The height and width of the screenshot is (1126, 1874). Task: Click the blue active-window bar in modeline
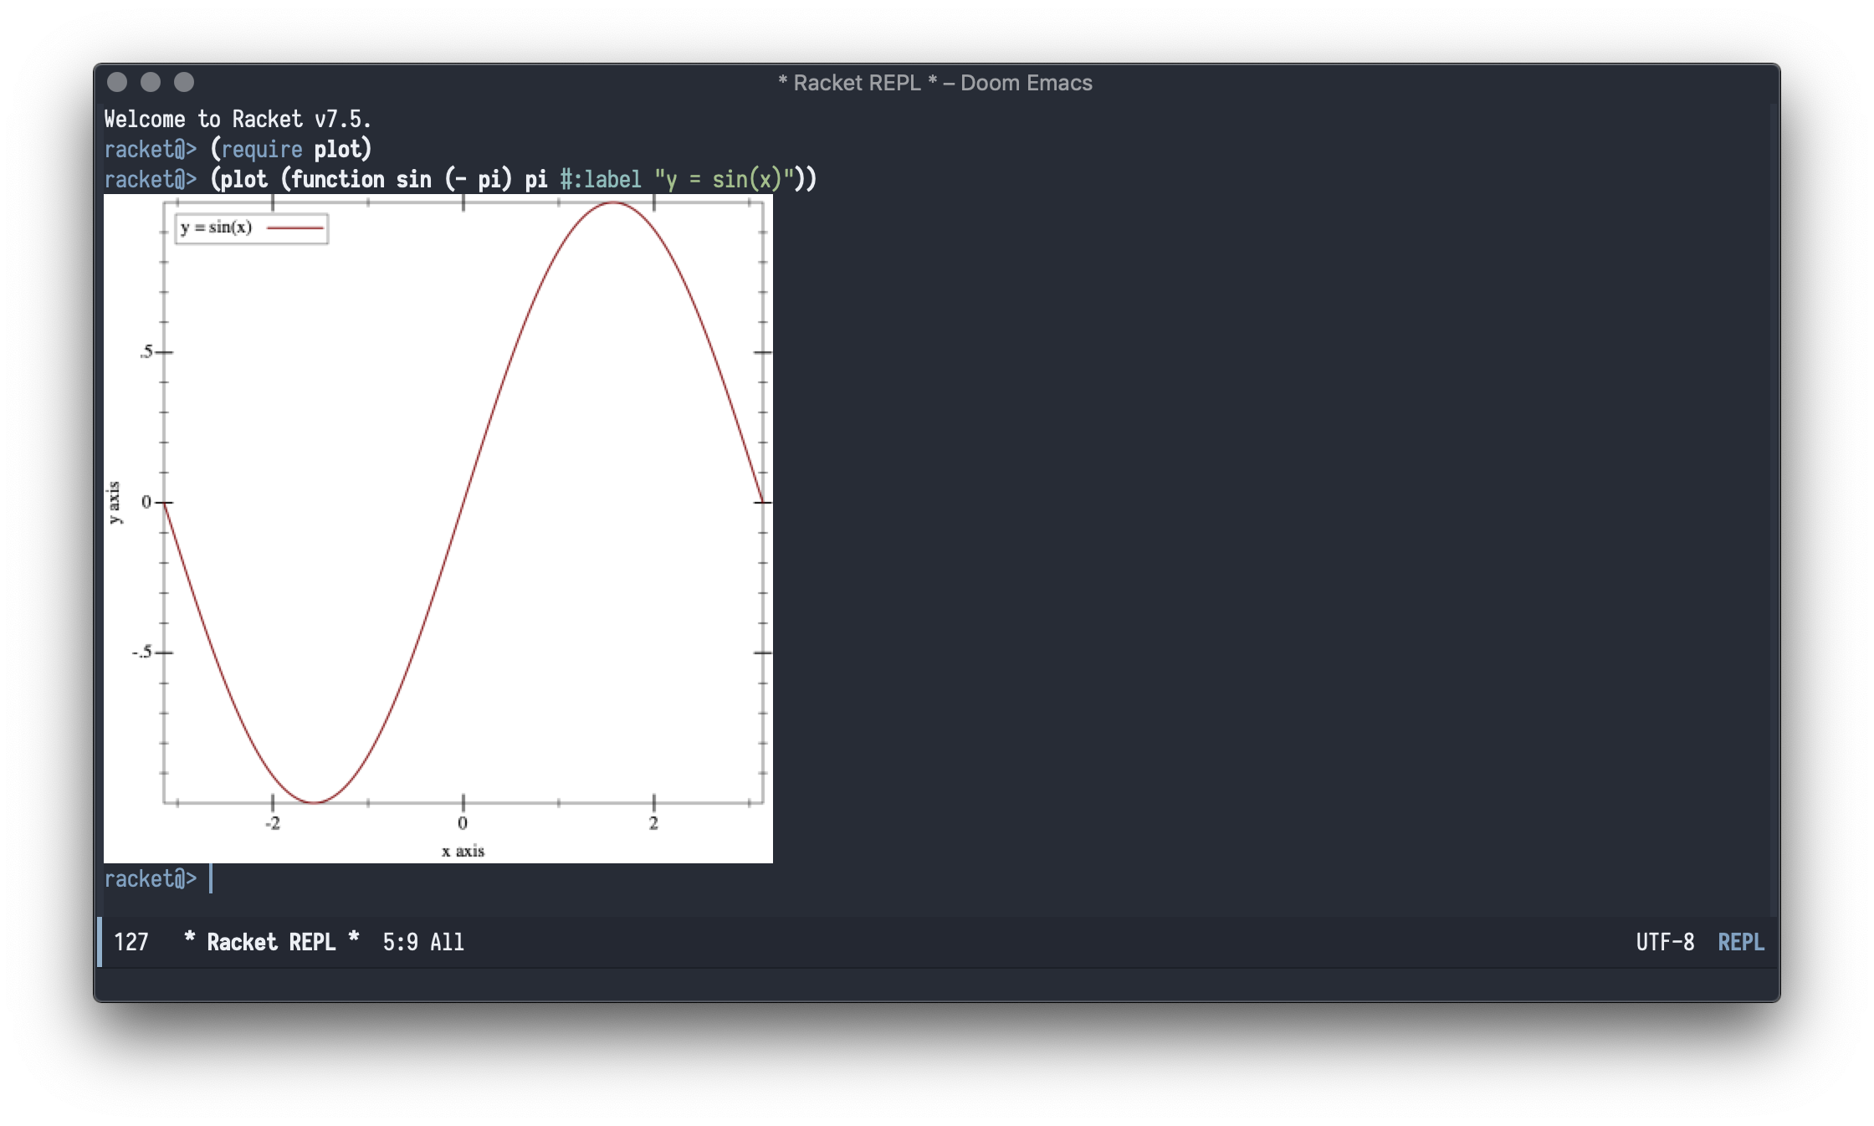[100, 942]
